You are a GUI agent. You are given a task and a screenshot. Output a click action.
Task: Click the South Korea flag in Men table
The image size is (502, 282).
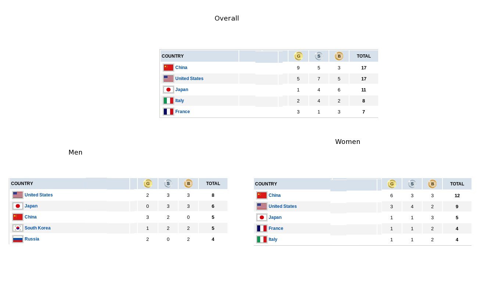point(18,228)
